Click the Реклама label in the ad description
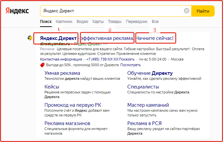This screenshot has width=223, height=142. coord(47,49)
